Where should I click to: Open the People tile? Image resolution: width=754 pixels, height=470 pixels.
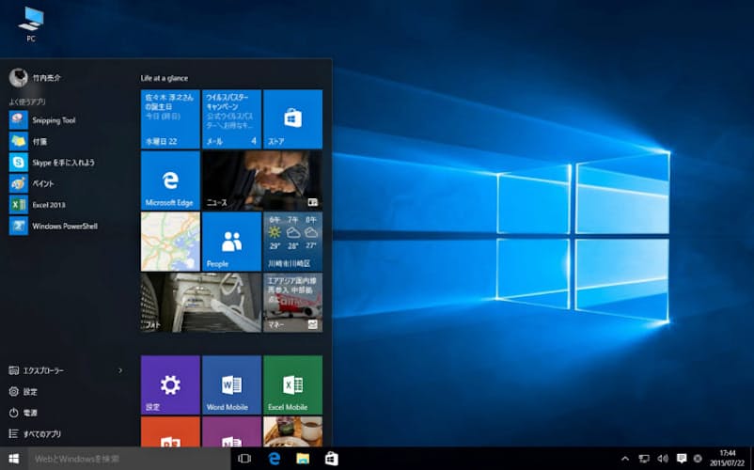pyautogui.click(x=231, y=241)
